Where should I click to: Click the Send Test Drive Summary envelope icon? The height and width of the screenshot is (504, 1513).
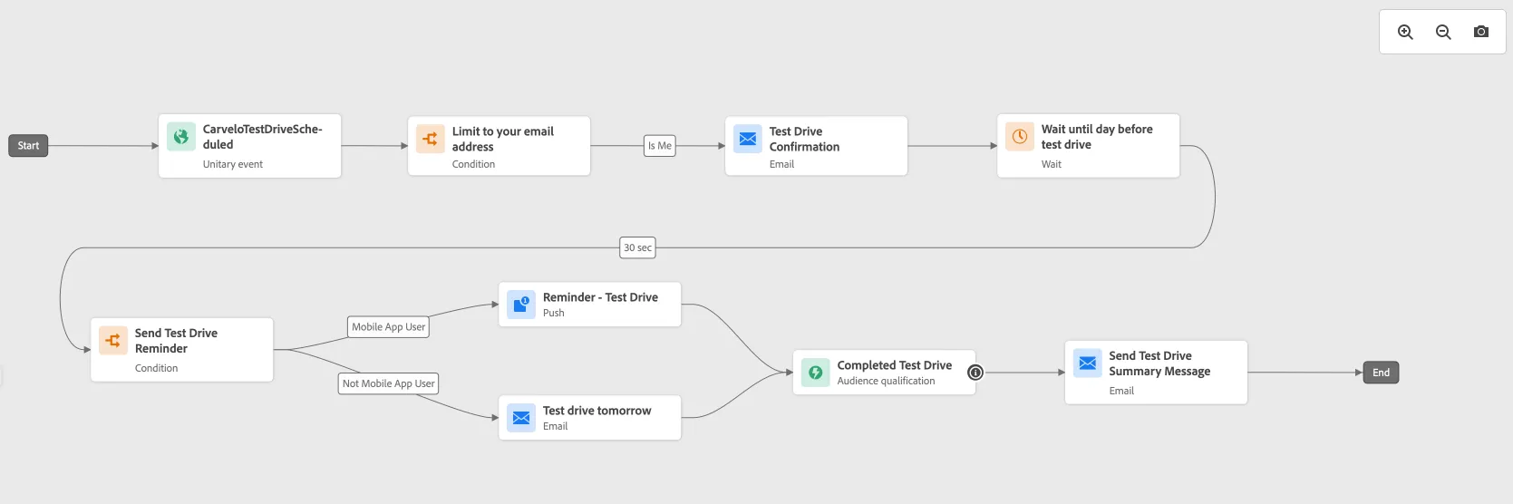click(1088, 363)
